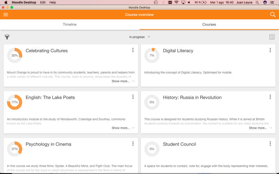Expand Show more on Celebrating Cultures

pos(123,81)
